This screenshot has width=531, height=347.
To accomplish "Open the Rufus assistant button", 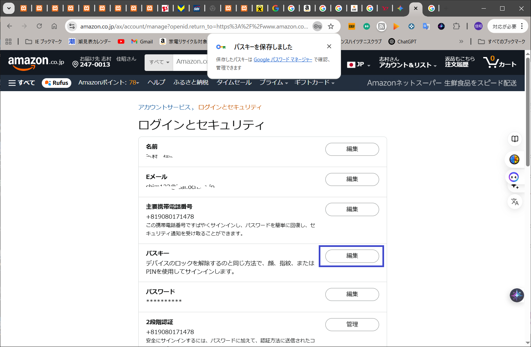I will 57,83.
